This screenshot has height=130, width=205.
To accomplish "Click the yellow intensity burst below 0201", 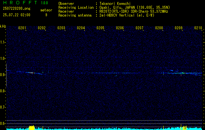I will coord(32,127).
